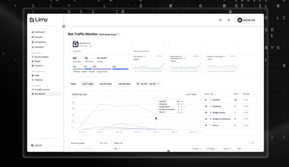Image resolution: width=289 pixels, height=167 pixels.
Task: Navigate to the Pages sidebar item
Action: click(36, 61)
